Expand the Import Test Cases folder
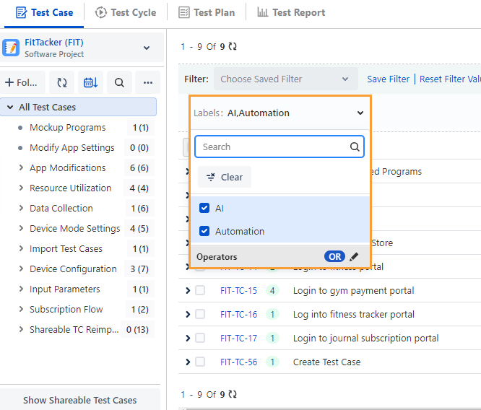 pos(21,249)
